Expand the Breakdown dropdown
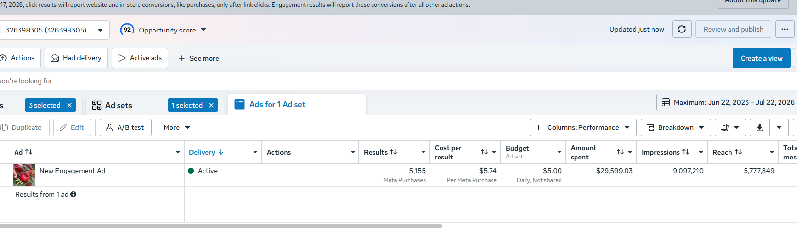The image size is (797, 237). [x=676, y=127]
